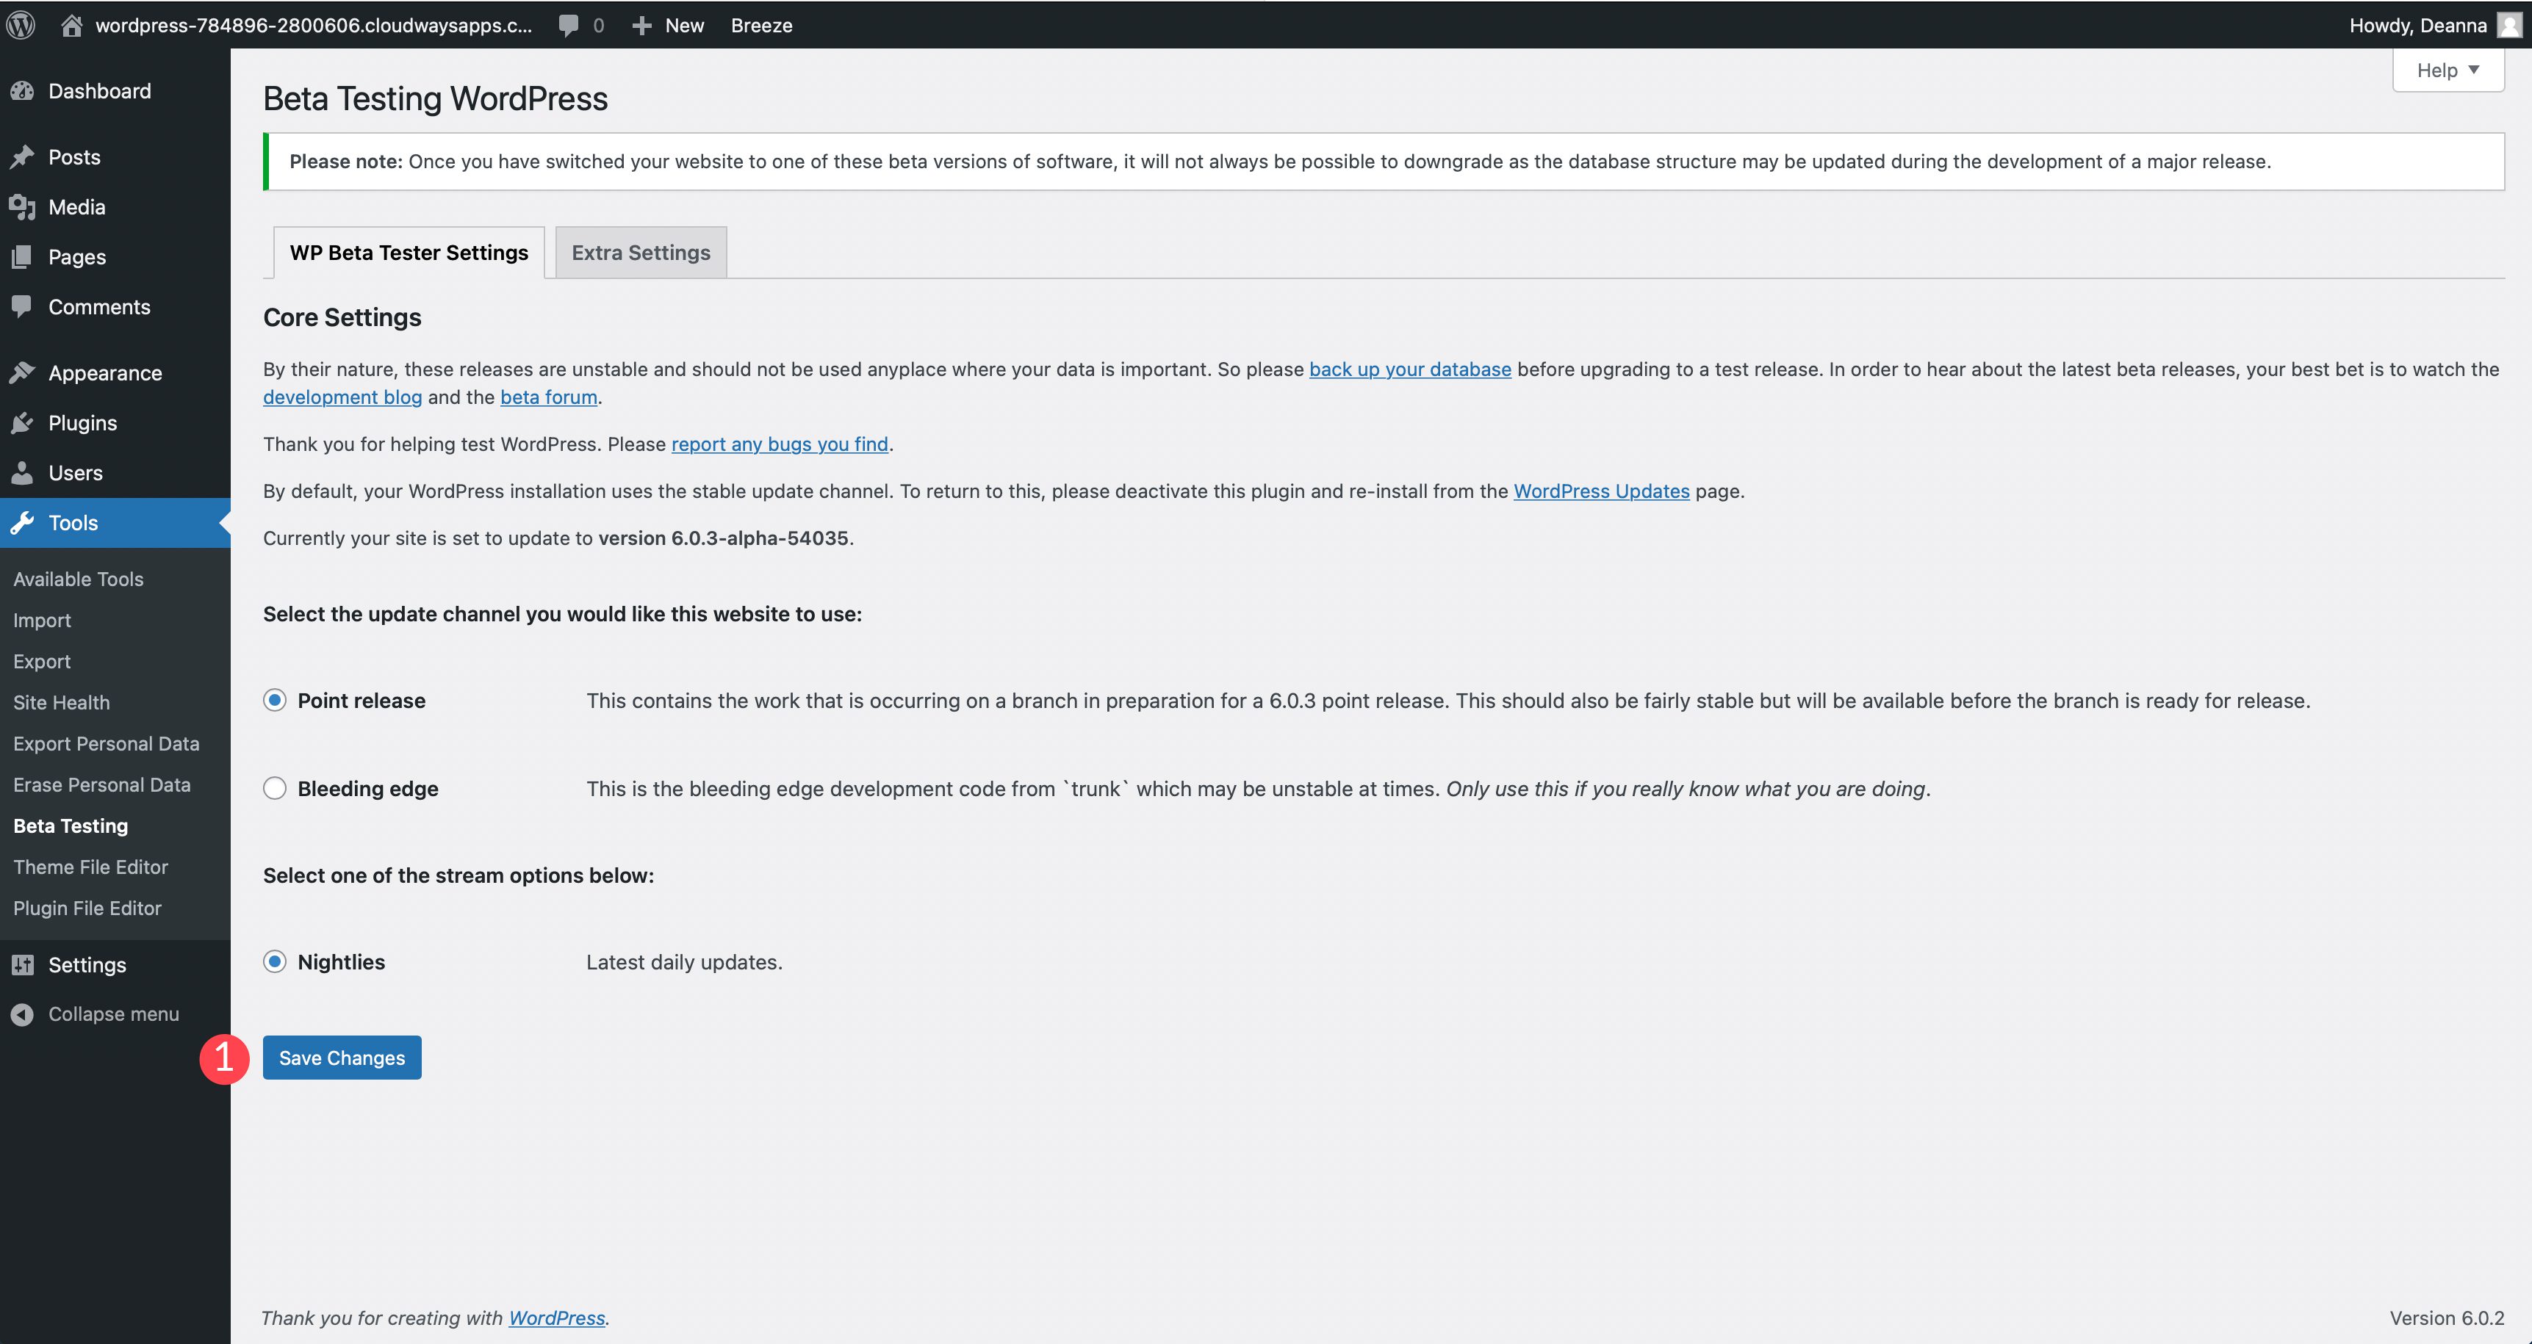Click the Appearance icon in sidebar
Image resolution: width=2532 pixels, height=1344 pixels.
[x=25, y=373]
